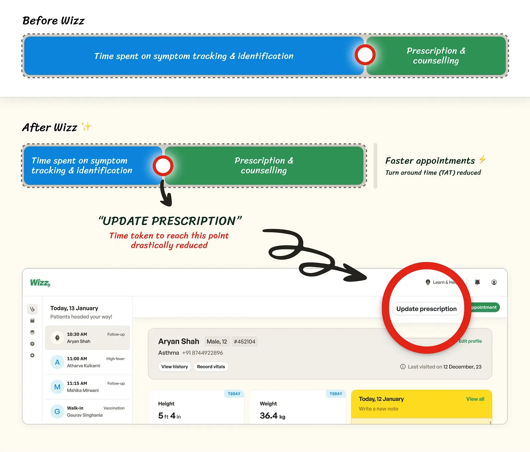The height and width of the screenshot is (452, 530).
Task: Click the Edit profile link
Action: click(470, 341)
